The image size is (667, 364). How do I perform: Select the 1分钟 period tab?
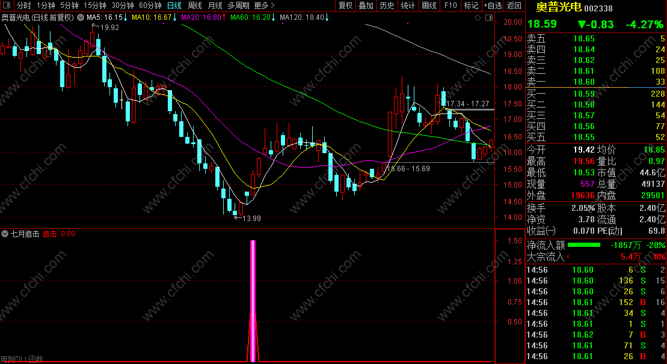[46, 5]
